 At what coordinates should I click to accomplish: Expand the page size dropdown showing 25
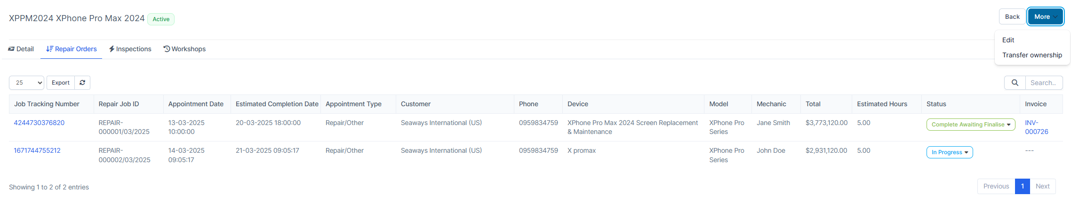click(x=26, y=83)
